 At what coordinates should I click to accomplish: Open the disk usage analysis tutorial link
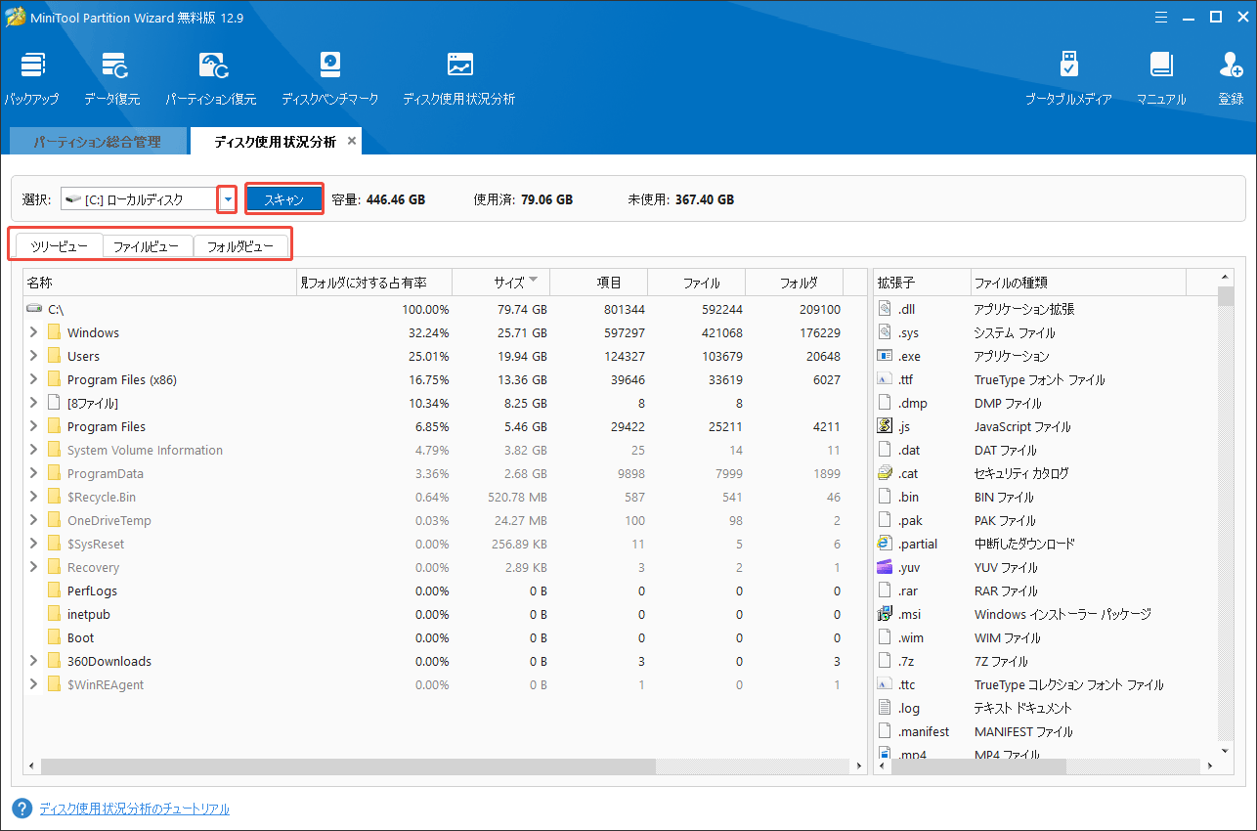134,809
